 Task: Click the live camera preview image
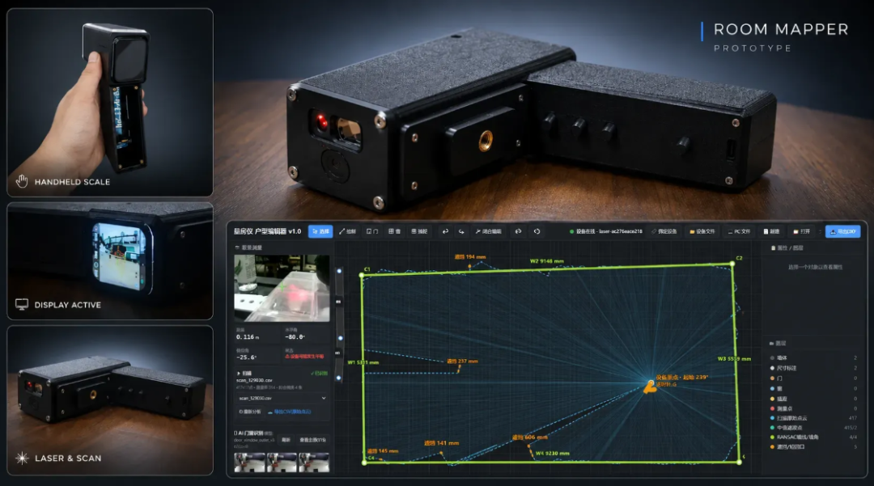pyautogui.click(x=282, y=288)
